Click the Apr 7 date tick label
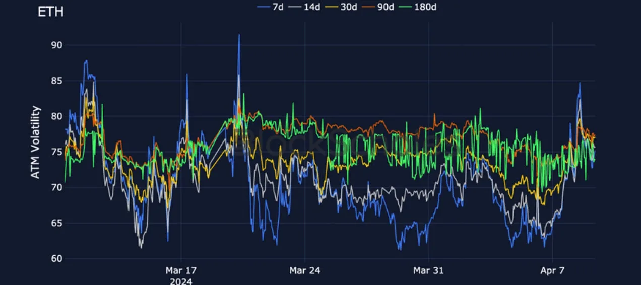This screenshot has width=641, height=285. tap(552, 270)
